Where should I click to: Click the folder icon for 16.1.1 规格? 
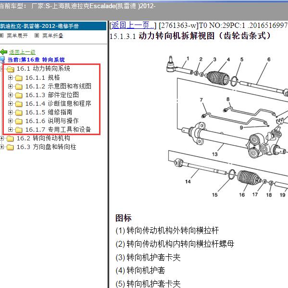pyautogui.click(x=19, y=78)
